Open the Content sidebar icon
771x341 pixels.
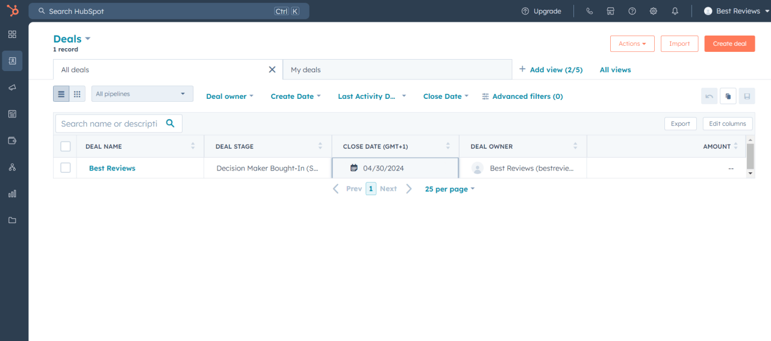12,114
